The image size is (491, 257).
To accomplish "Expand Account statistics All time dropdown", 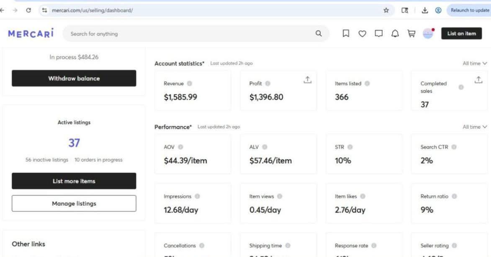I will pos(475,63).
